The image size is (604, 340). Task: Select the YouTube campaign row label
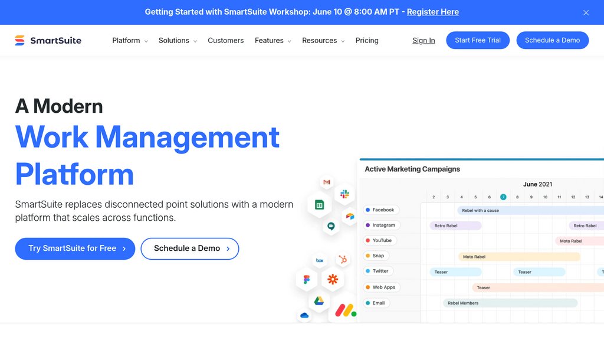380,240
